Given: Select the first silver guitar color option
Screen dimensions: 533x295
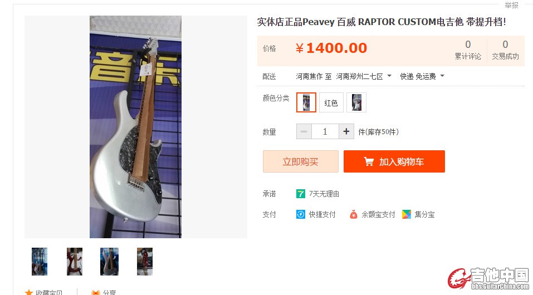Looking at the screenshot, I should click(x=306, y=102).
